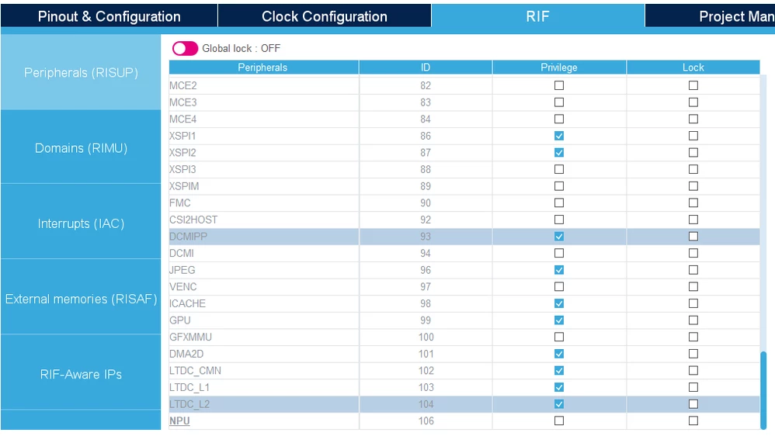Screen dimensions: 775x436
Task: Enable Privilege for MCE3
Action: pyautogui.click(x=559, y=102)
